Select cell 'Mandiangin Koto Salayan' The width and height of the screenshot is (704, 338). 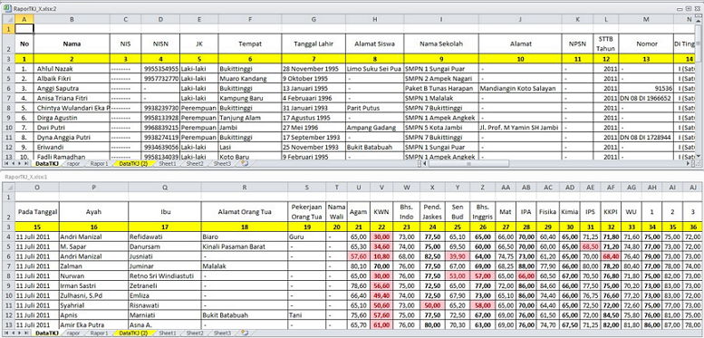(520, 88)
